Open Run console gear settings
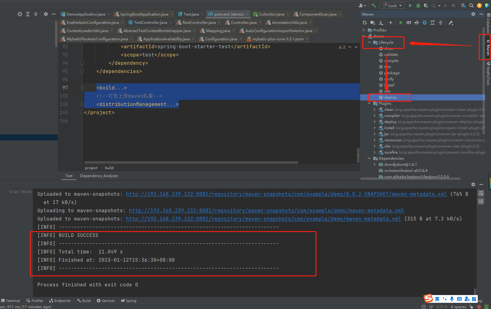 [473, 184]
